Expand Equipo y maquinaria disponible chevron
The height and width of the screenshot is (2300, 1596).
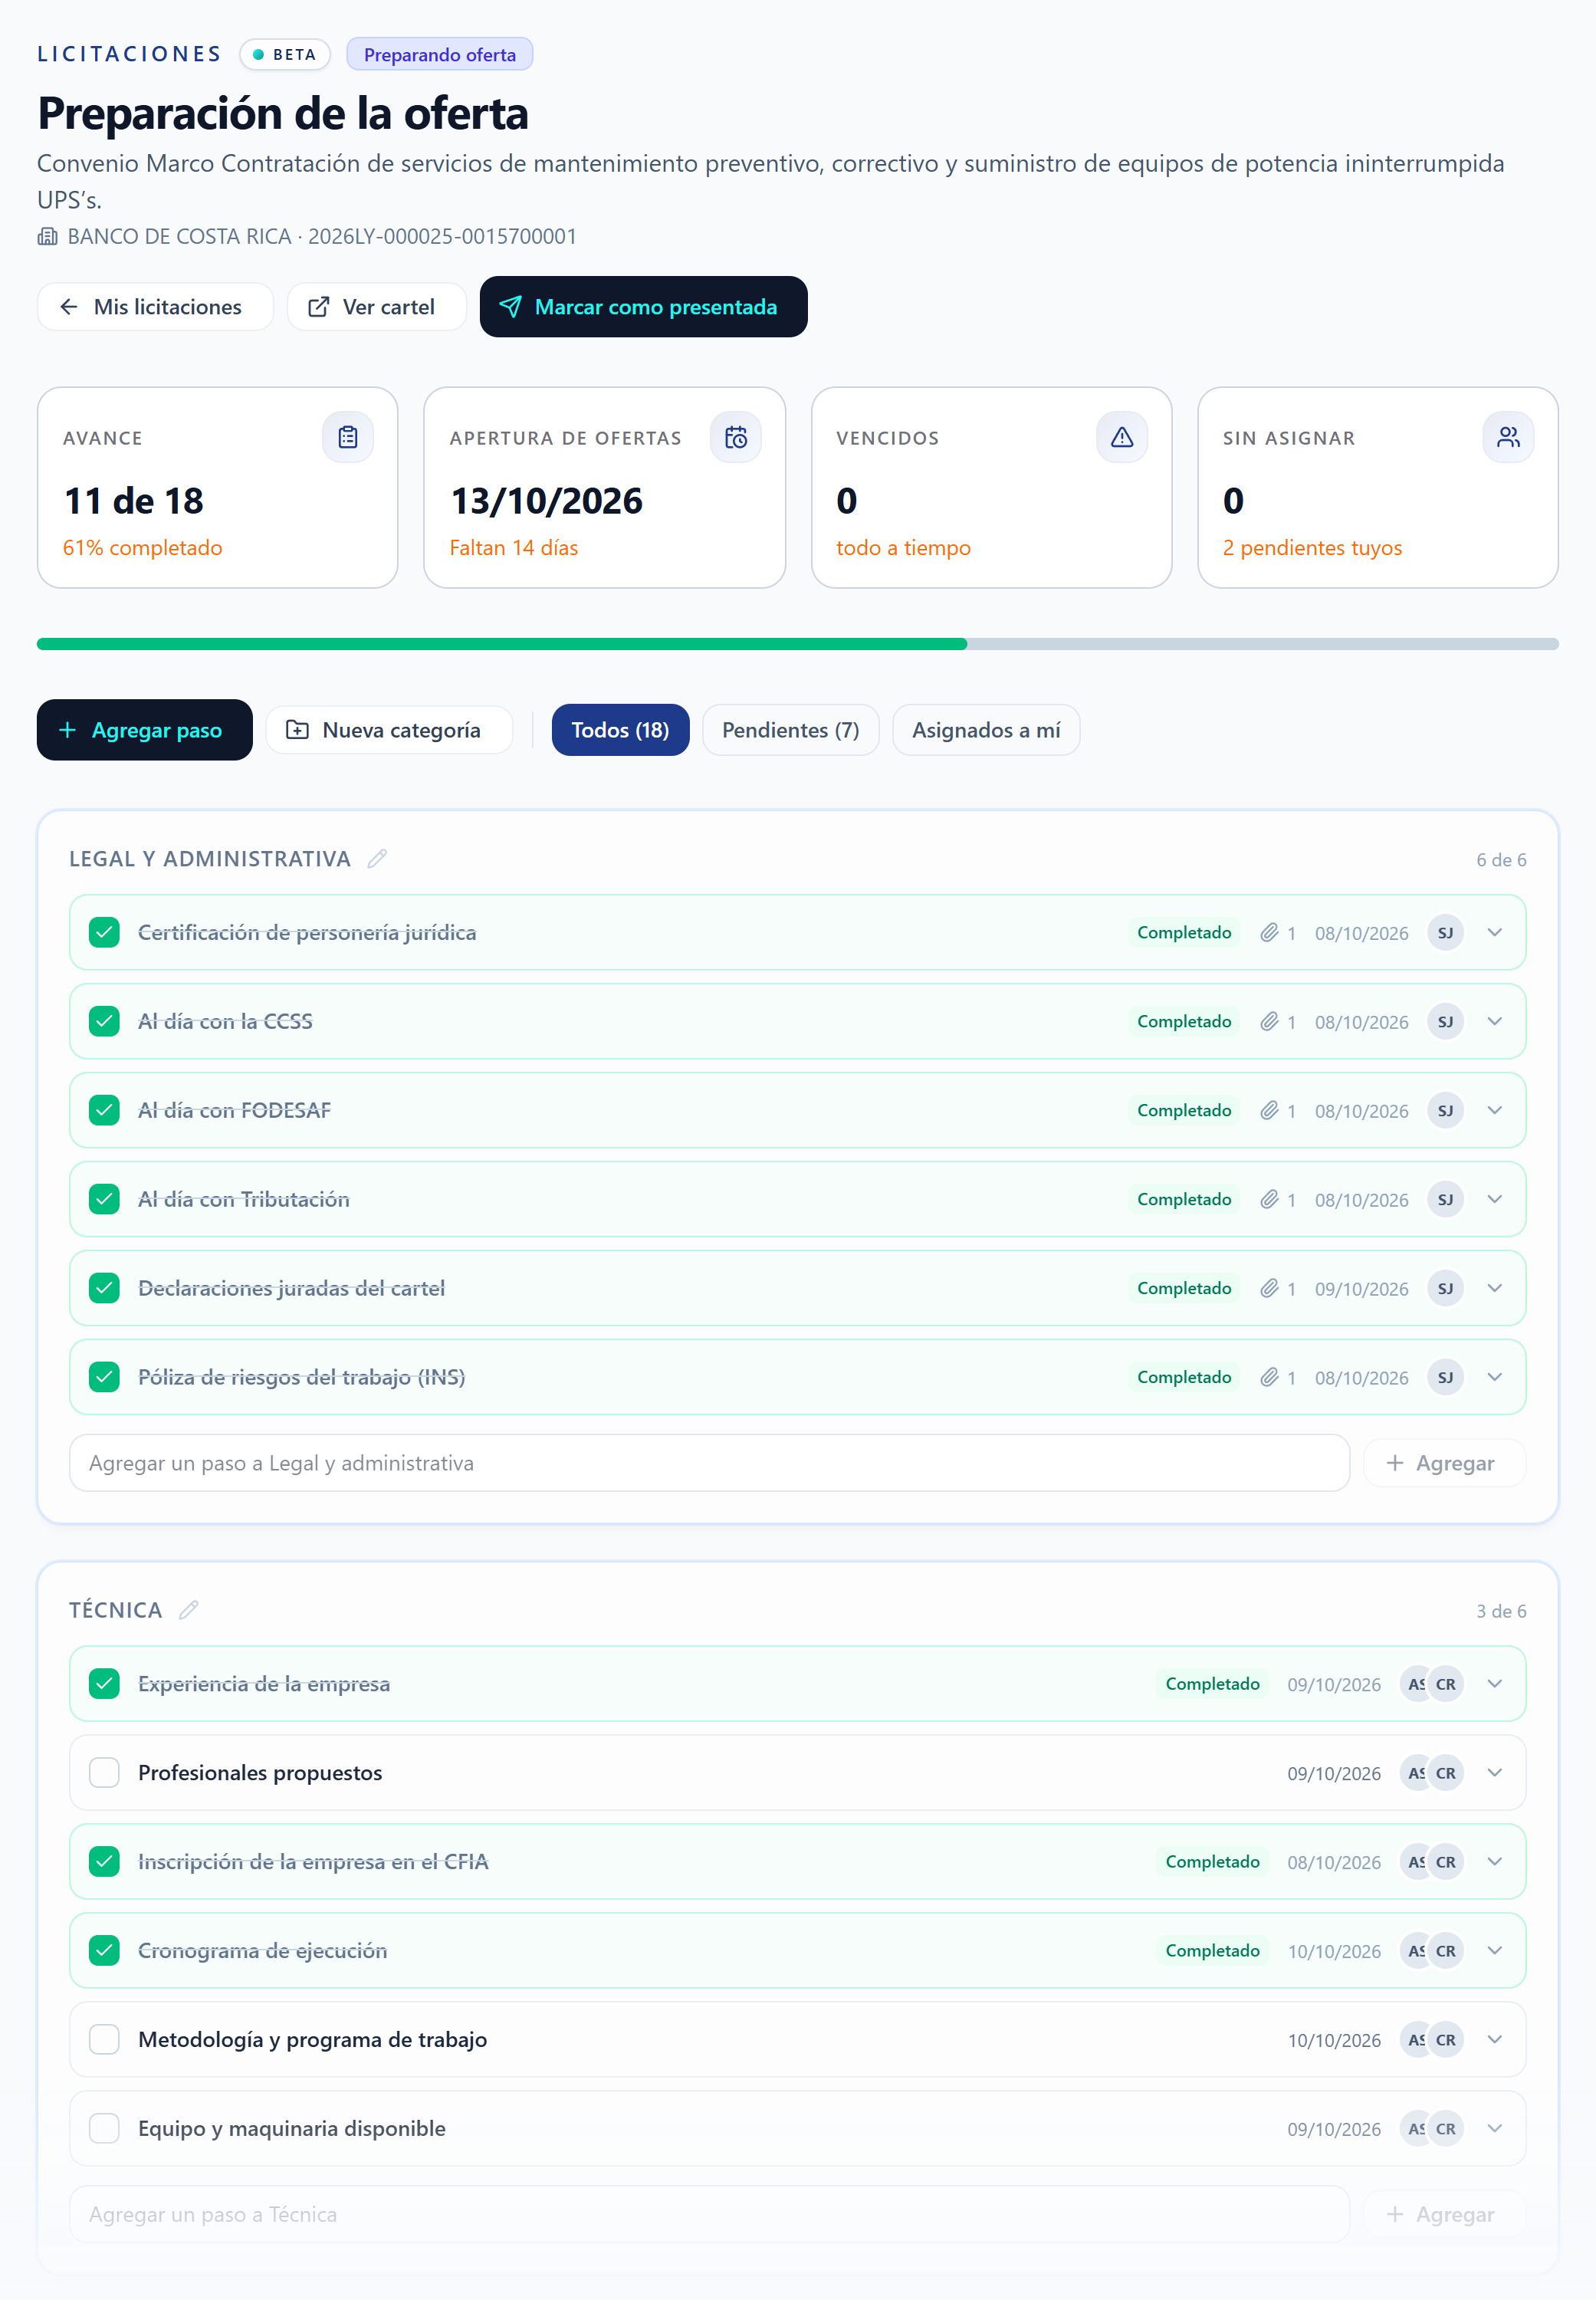[x=1494, y=2129]
